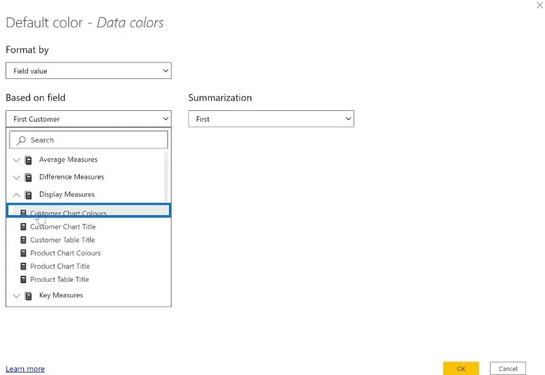Click the Difference Measures table icon

click(x=29, y=178)
